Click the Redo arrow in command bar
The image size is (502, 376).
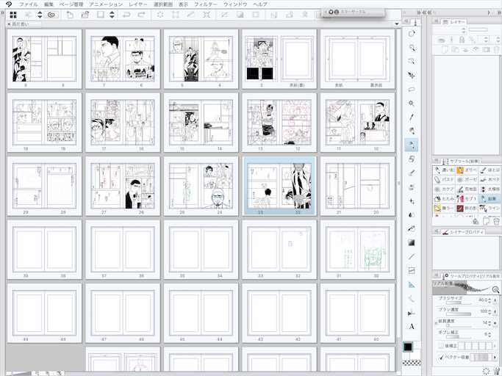(141, 15)
